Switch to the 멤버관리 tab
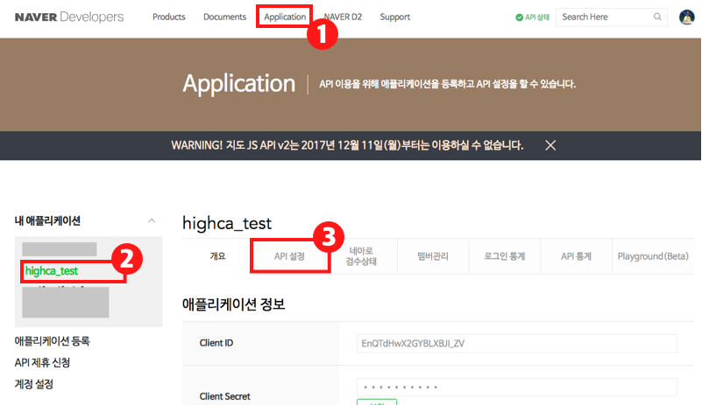Viewport: 702px width, 405px height. [x=433, y=256]
